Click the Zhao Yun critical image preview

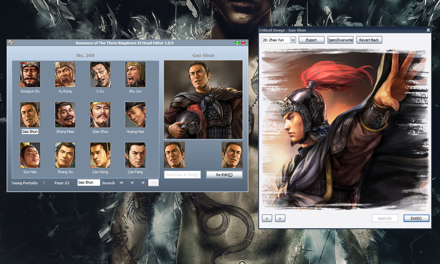pyautogui.click(x=345, y=129)
